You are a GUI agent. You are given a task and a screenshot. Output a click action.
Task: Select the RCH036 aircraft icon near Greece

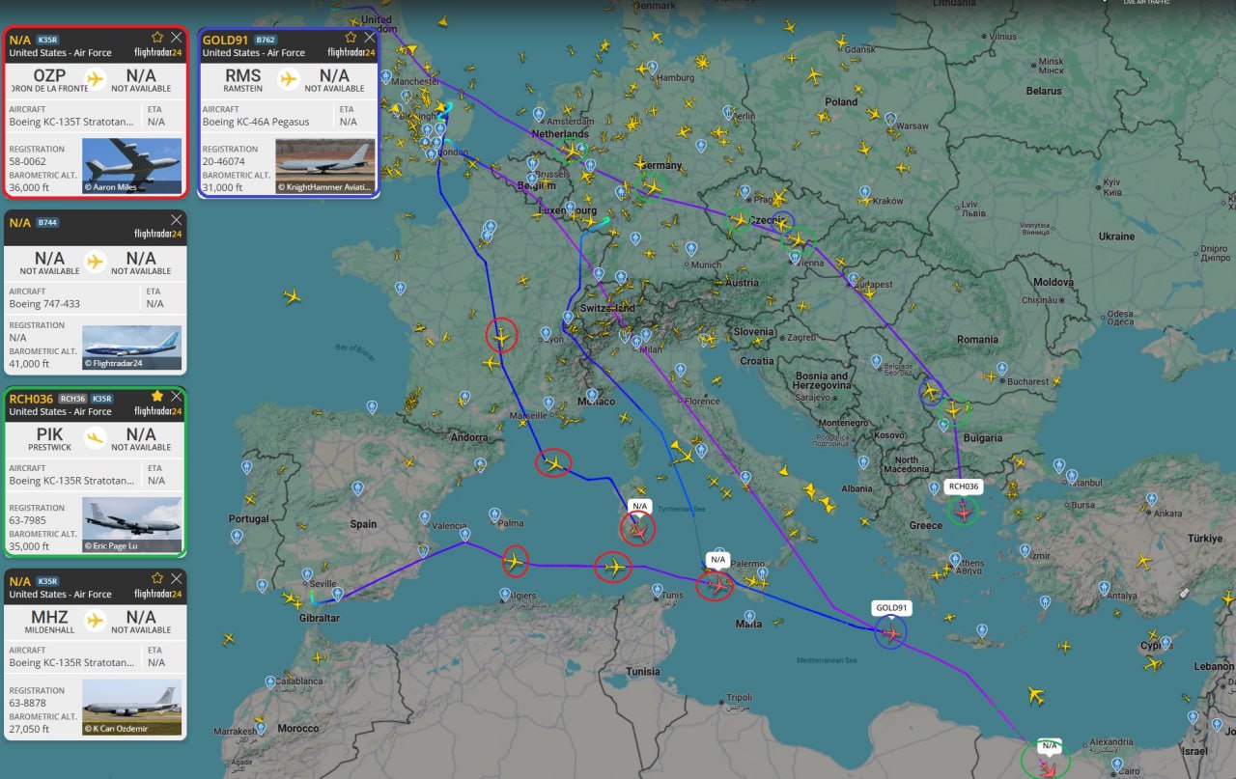pos(963,512)
